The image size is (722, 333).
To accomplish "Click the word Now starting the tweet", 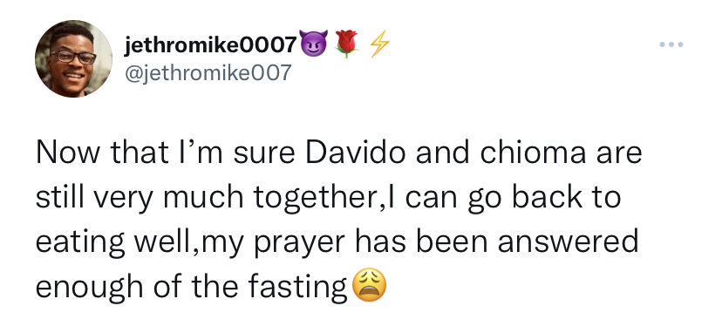I will [x=67, y=153].
